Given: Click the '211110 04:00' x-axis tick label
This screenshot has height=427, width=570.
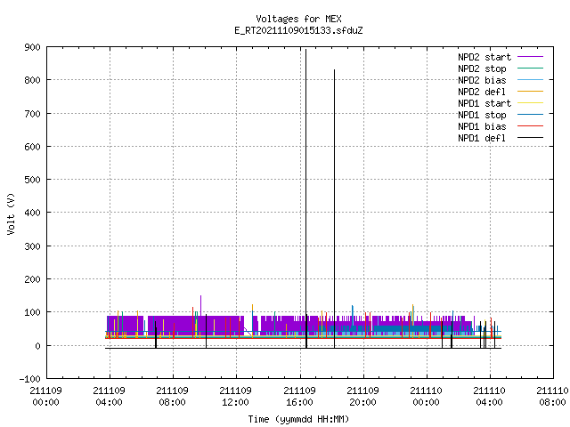Looking at the screenshot, I should (x=489, y=397).
